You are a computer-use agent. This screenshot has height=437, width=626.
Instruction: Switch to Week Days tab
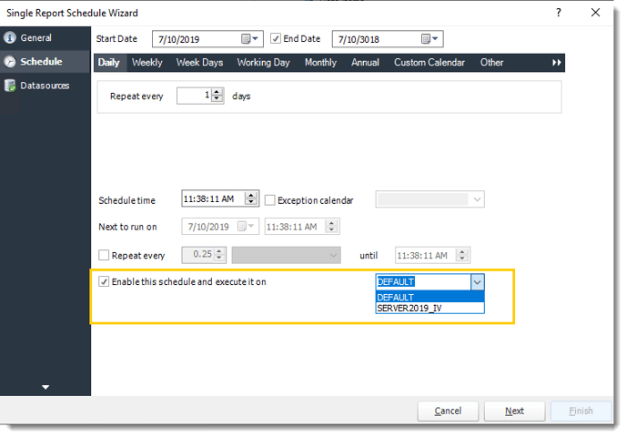point(199,63)
